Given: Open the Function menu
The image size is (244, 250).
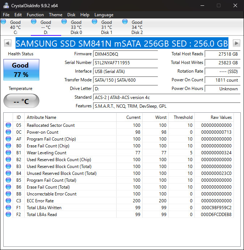Looking at the screenshot, I should pos(35,15).
